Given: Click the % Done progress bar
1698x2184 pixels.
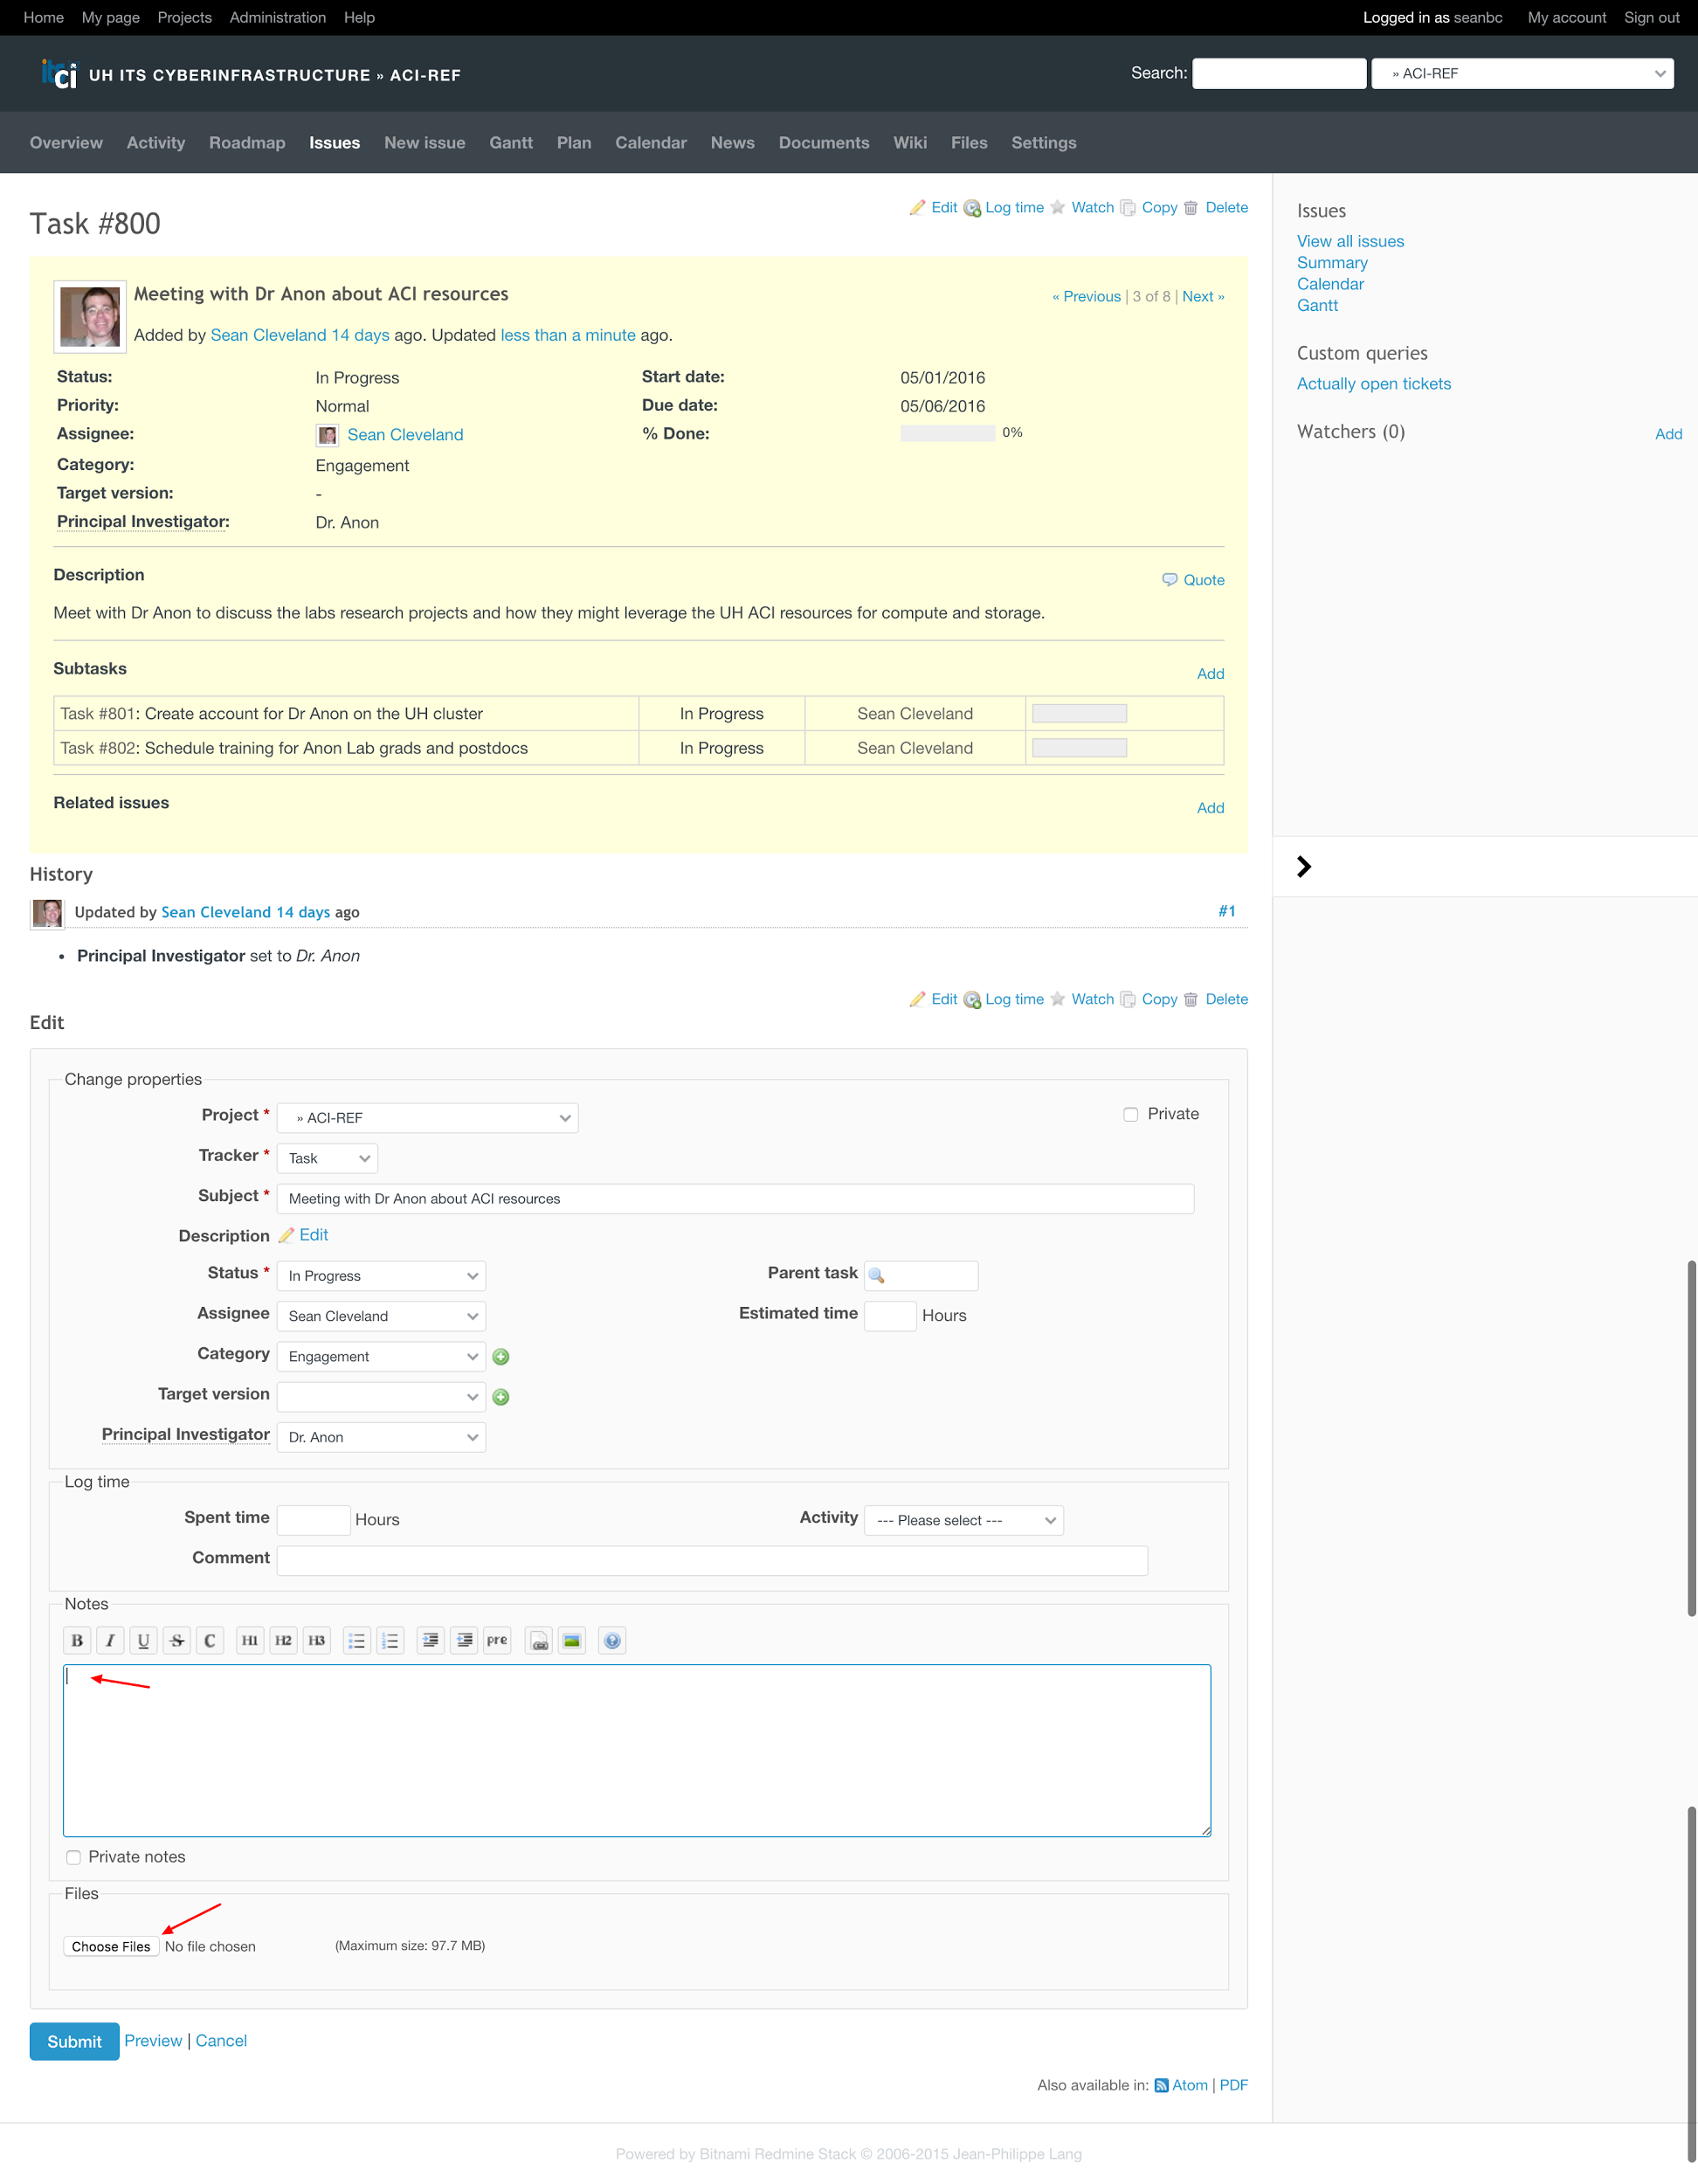Looking at the screenshot, I should (x=948, y=433).
